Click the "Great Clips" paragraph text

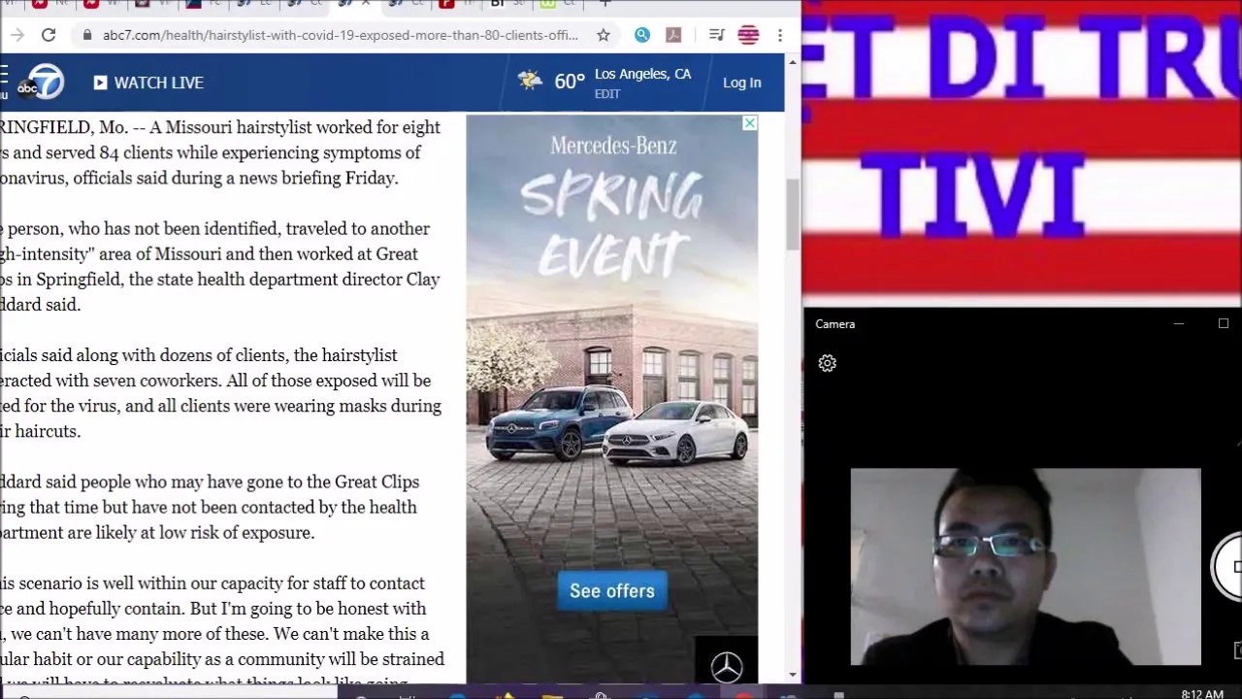click(210, 507)
